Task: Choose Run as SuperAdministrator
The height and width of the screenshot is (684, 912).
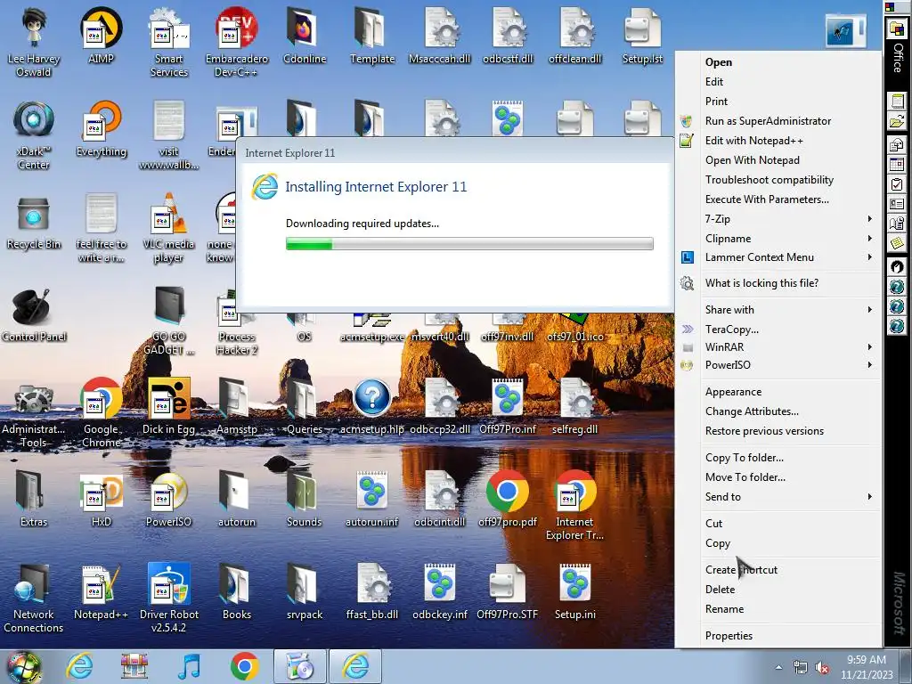Action: pos(778,121)
